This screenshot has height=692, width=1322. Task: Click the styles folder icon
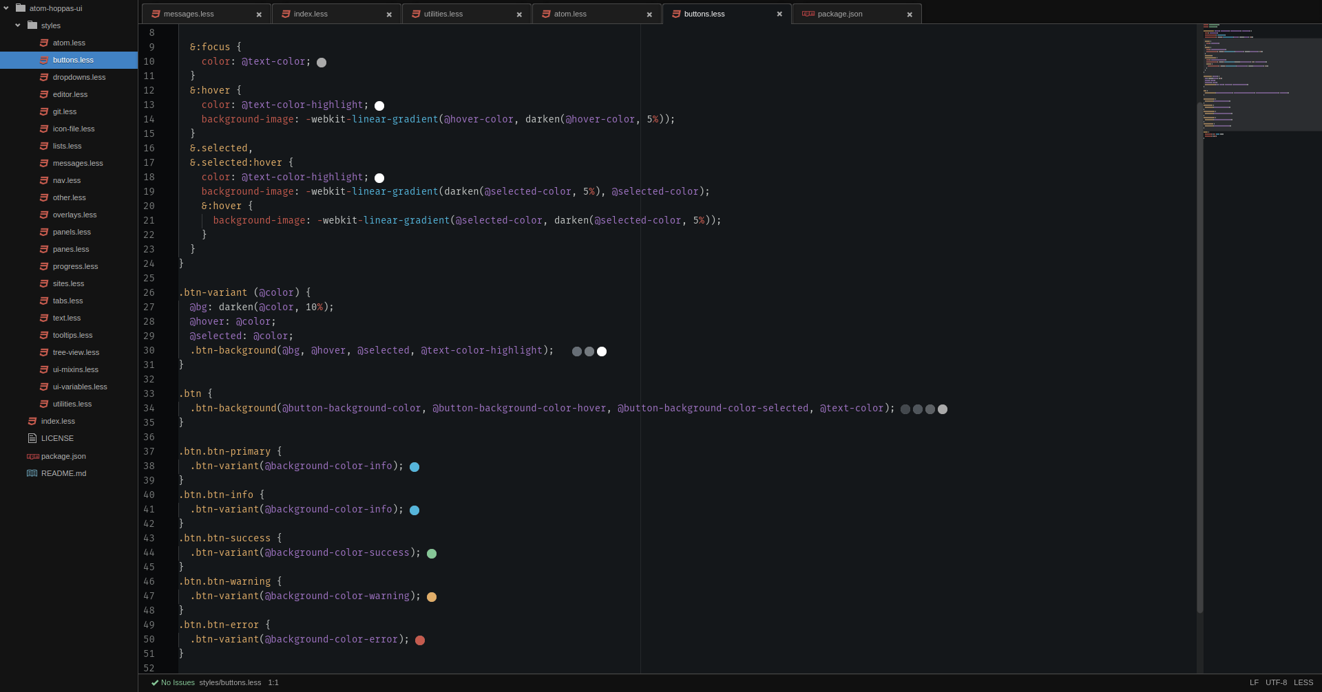click(32, 25)
